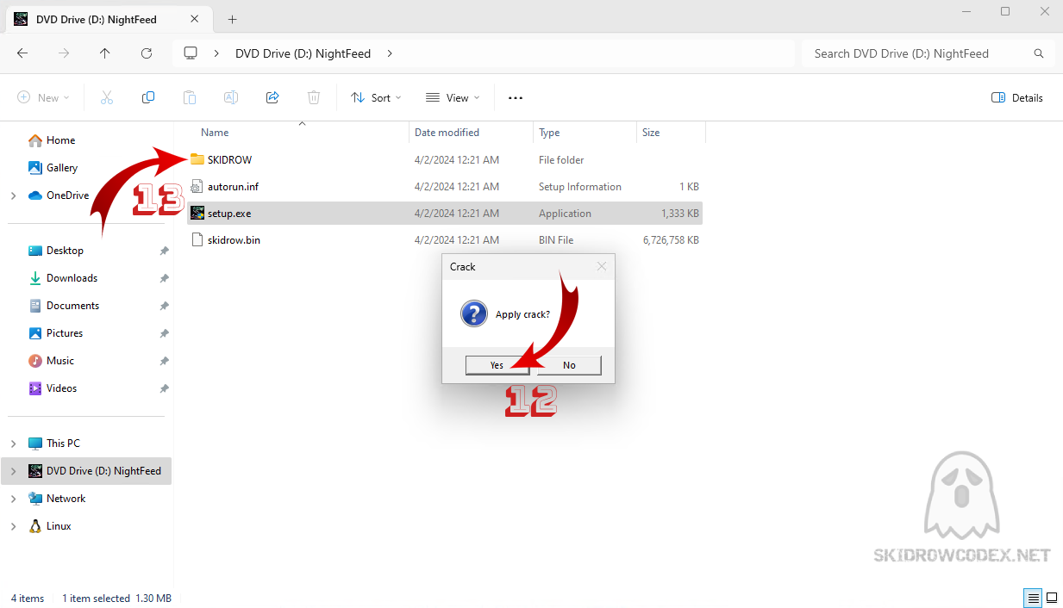Open the See more ellipsis menu
The height and width of the screenshot is (608, 1063).
click(x=516, y=97)
